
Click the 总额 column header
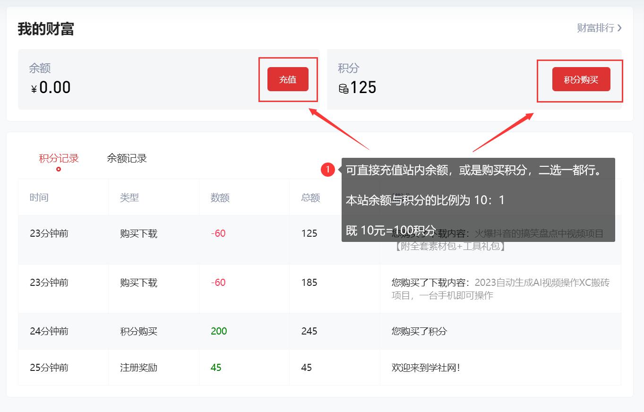pos(309,197)
